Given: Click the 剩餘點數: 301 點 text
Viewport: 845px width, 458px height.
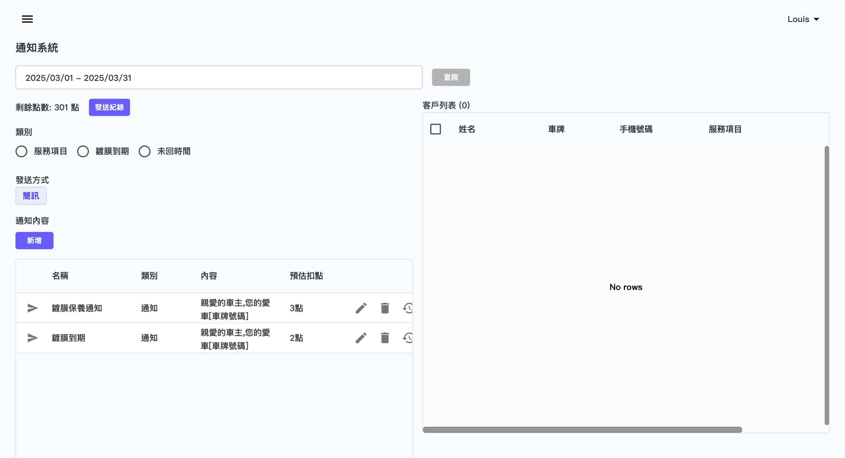Looking at the screenshot, I should pyautogui.click(x=48, y=107).
